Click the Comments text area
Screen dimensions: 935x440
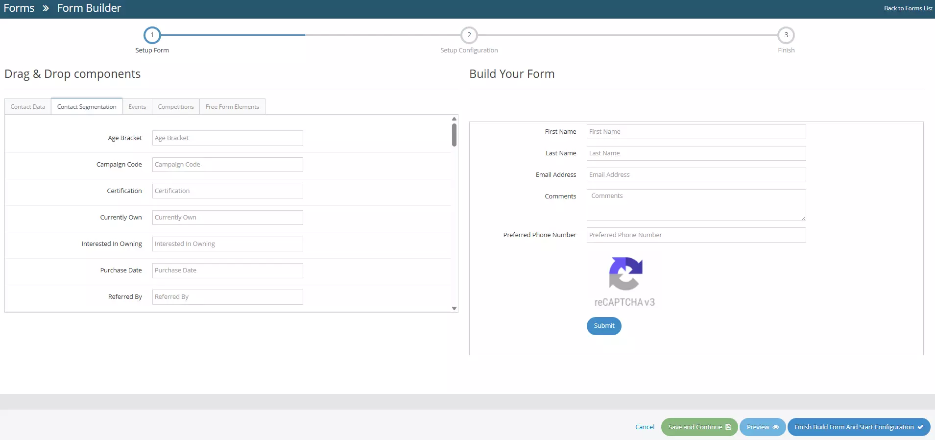click(x=695, y=205)
